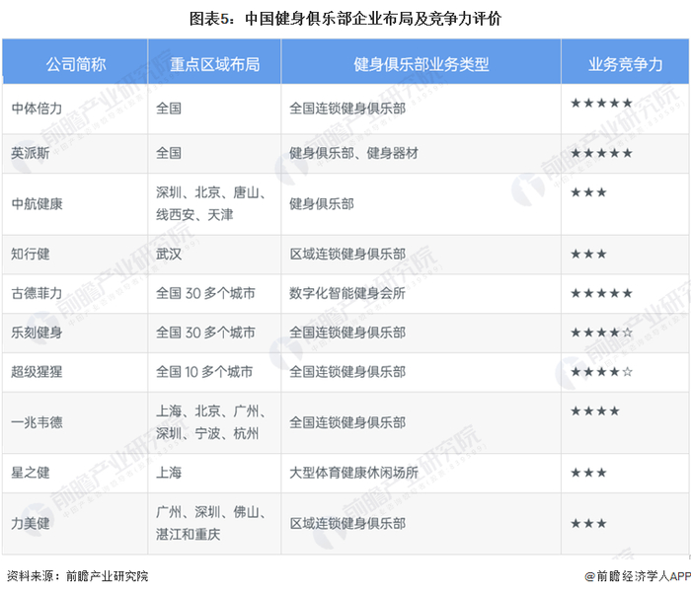Viewport: 691px width, 595px height.
Task: Click the company name 中航健康
Action: 37,204
